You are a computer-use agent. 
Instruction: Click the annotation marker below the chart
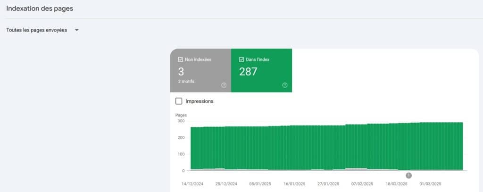point(409,175)
